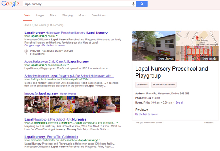
Task: Switch to the Maps tab
Action: pos(53,15)
